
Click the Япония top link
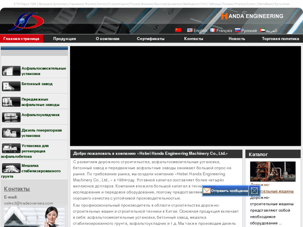click(90, 4)
